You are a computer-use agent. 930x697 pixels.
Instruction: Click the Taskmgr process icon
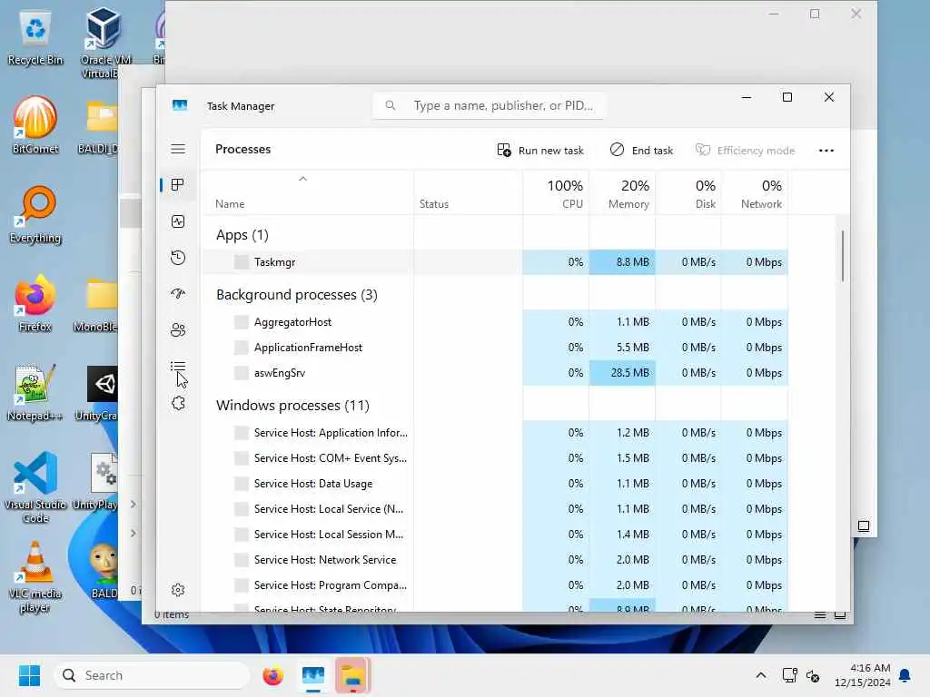(242, 262)
